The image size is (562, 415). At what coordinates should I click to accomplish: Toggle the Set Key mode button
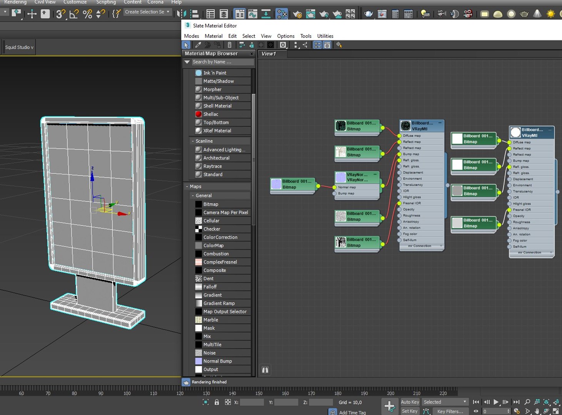(x=409, y=411)
